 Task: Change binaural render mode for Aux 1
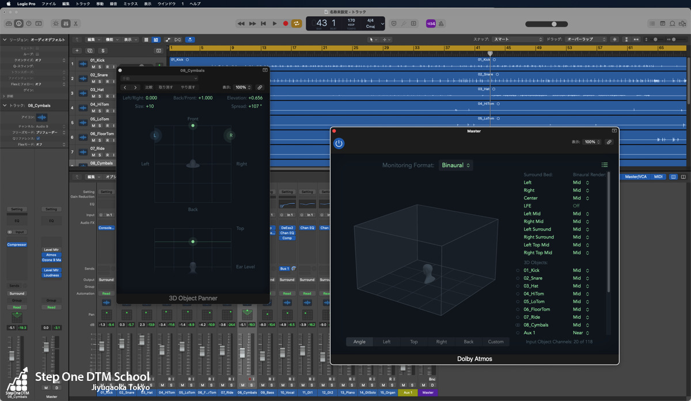click(582, 332)
